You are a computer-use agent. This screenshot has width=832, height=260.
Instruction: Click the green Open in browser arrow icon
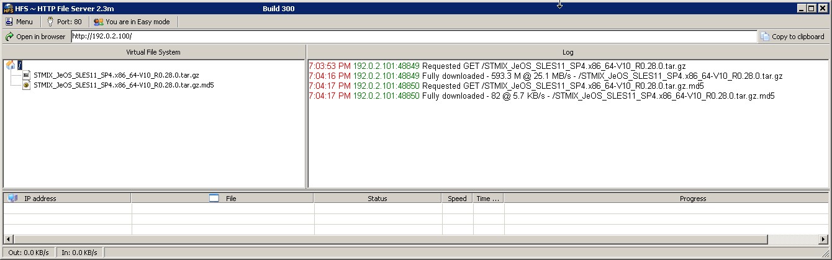[x=9, y=37]
